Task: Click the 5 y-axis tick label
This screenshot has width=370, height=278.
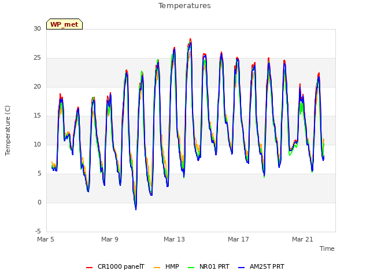Action: click(39, 174)
